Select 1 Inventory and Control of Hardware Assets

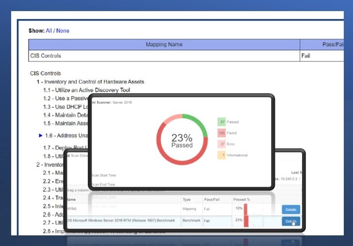90,82
